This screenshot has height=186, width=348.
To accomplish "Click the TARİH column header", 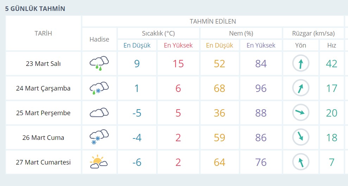I will (43, 33).
